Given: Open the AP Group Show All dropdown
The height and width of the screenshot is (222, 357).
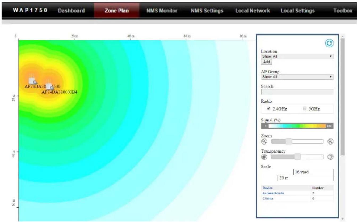Looking at the screenshot, I should [x=297, y=77].
